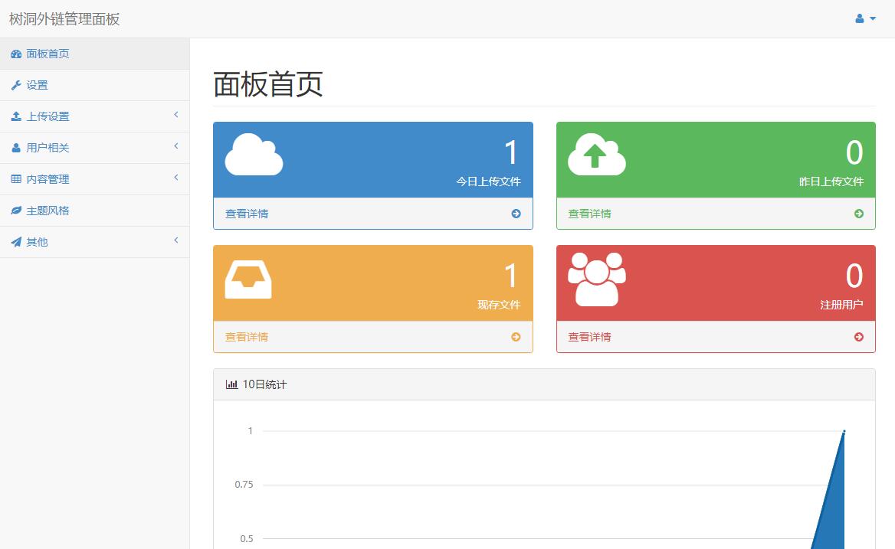Image resolution: width=895 pixels, height=549 pixels.
Task: Select 其他 in the sidebar
Action: 95,242
